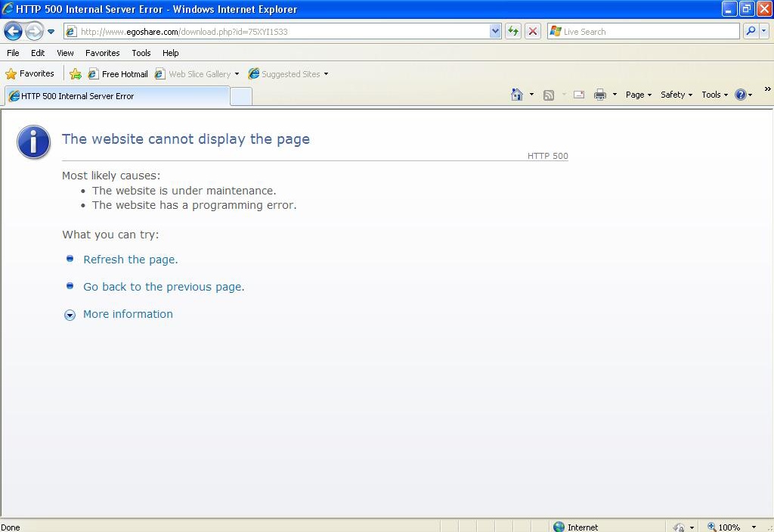Open the Tools command bar menu
This screenshot has width=774, height=532.
coord(714,95)
